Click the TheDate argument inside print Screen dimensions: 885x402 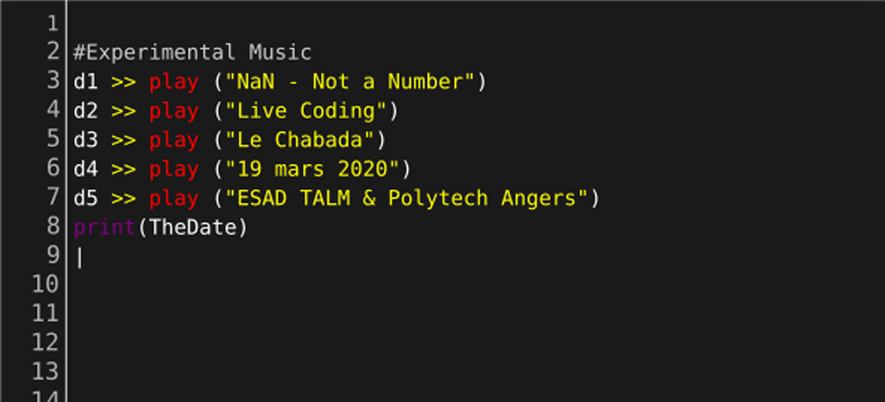(x=193, y=228)
